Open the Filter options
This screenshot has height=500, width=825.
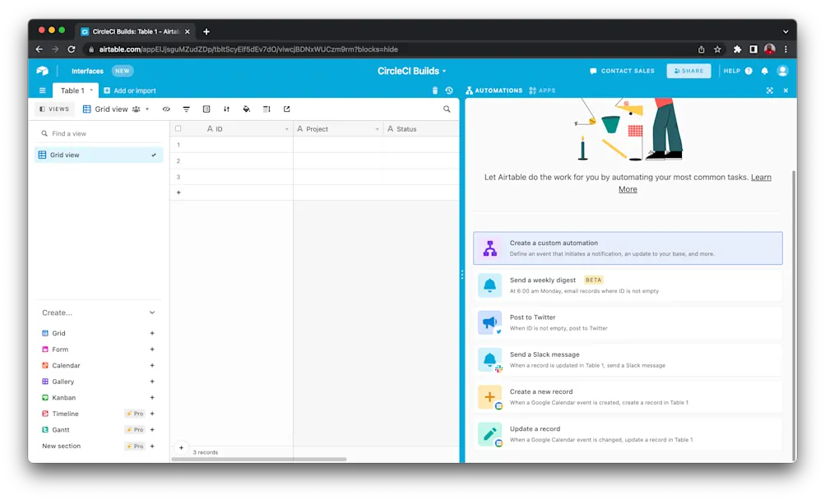coord(186,109)
